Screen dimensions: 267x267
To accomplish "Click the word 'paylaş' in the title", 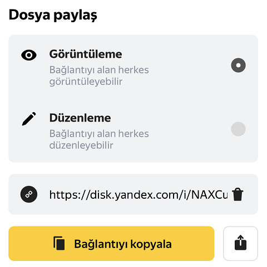I will point(76,16).
